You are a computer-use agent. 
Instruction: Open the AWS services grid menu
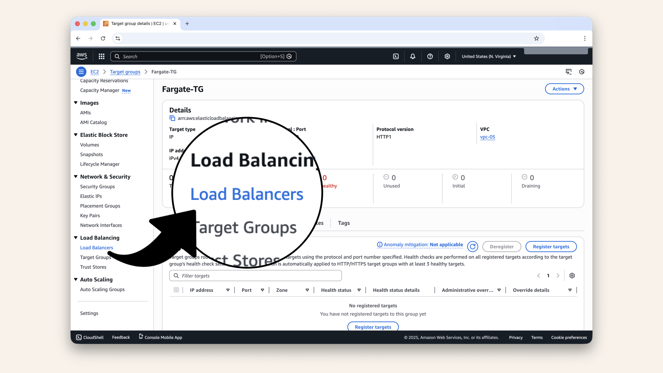point(101,56)
